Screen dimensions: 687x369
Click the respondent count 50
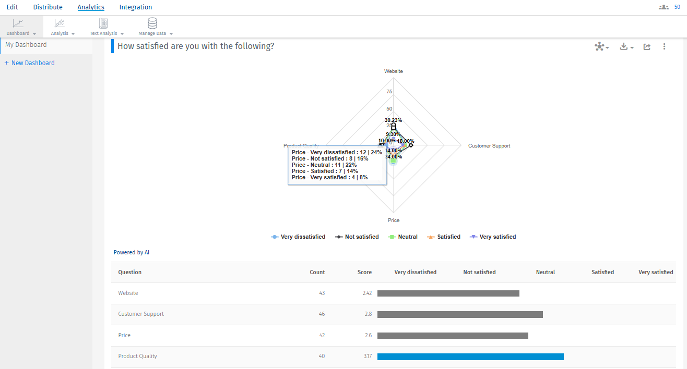click(x=677, y=7)
